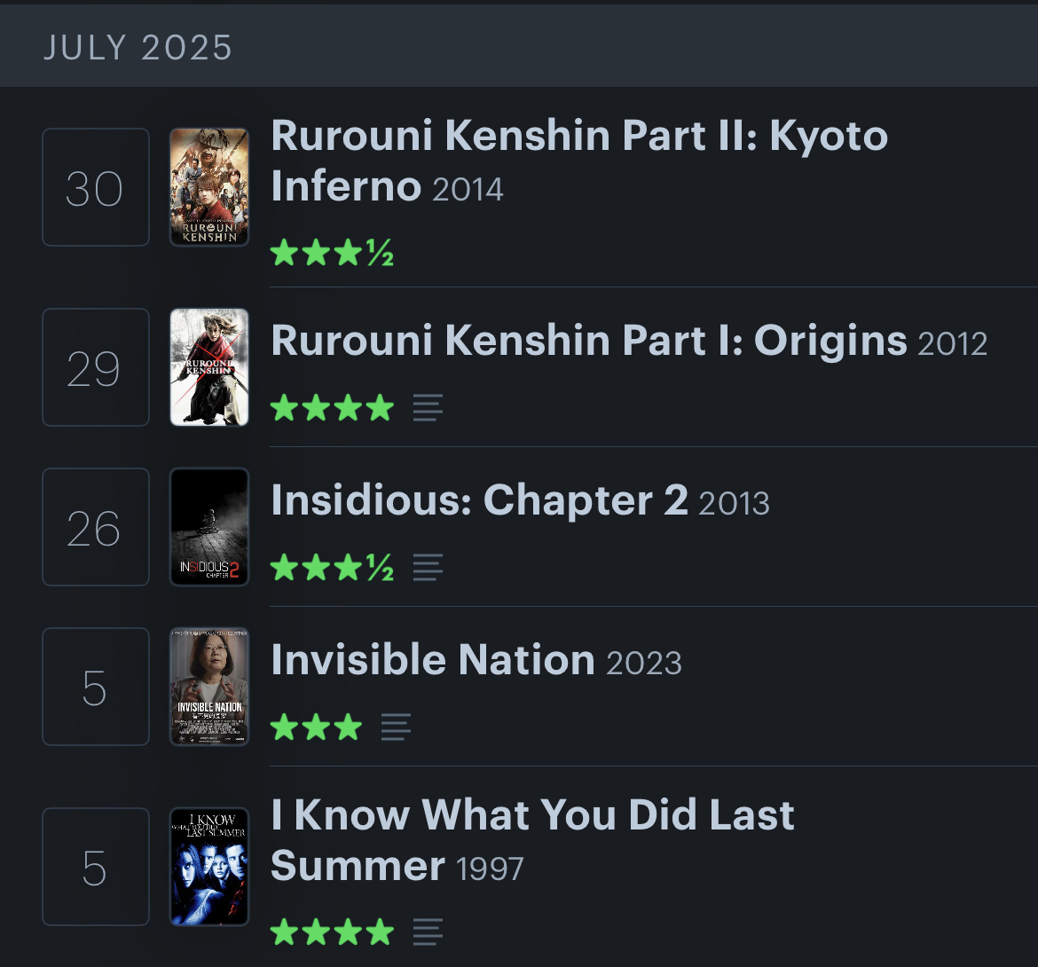Open review icon for I Know What You Did

pyautogui.click(x=428, y=932)
